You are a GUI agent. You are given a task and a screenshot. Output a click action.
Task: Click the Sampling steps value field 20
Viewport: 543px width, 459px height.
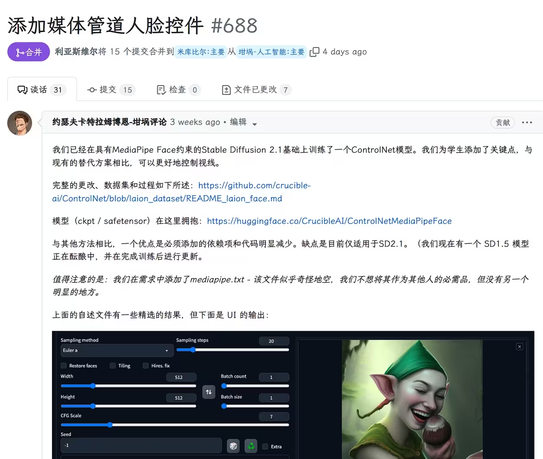[x=274, y=341]
